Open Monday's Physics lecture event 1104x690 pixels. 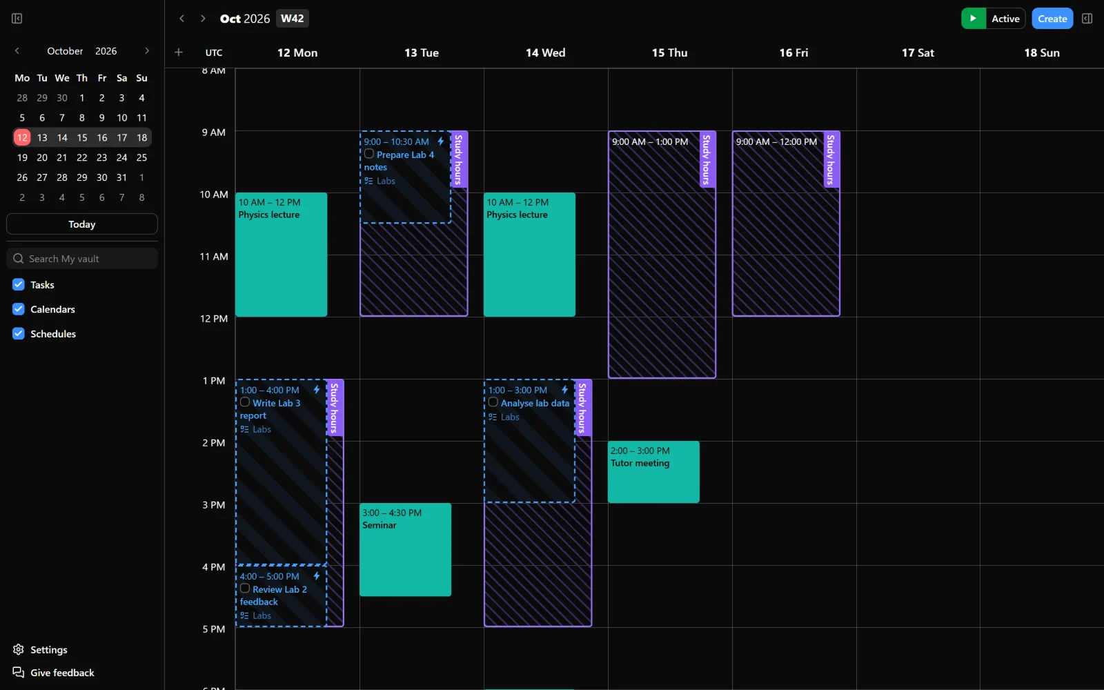[x=282, y=255]
